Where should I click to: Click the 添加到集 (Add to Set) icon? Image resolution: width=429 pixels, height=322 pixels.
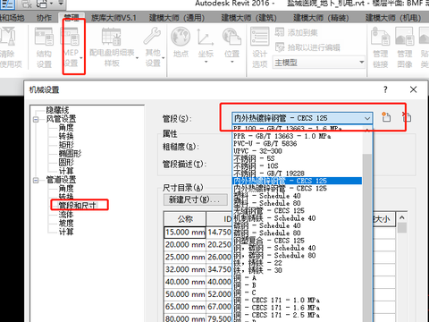280,32
